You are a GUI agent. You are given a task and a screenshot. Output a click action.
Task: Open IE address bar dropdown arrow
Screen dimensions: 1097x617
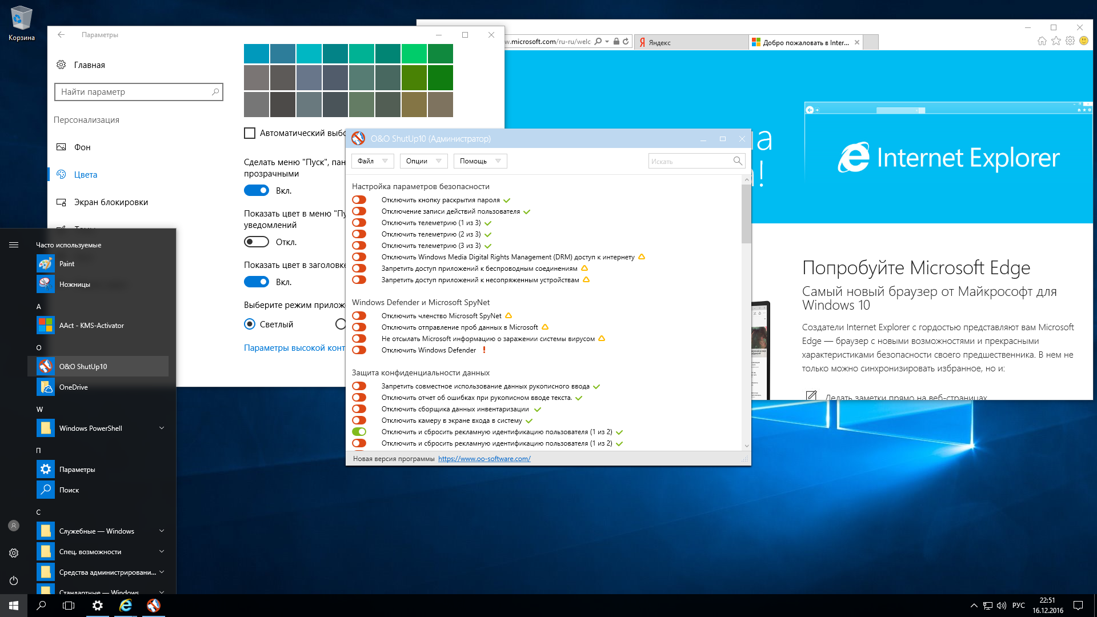pyautogui.click(x=607, y=42)
